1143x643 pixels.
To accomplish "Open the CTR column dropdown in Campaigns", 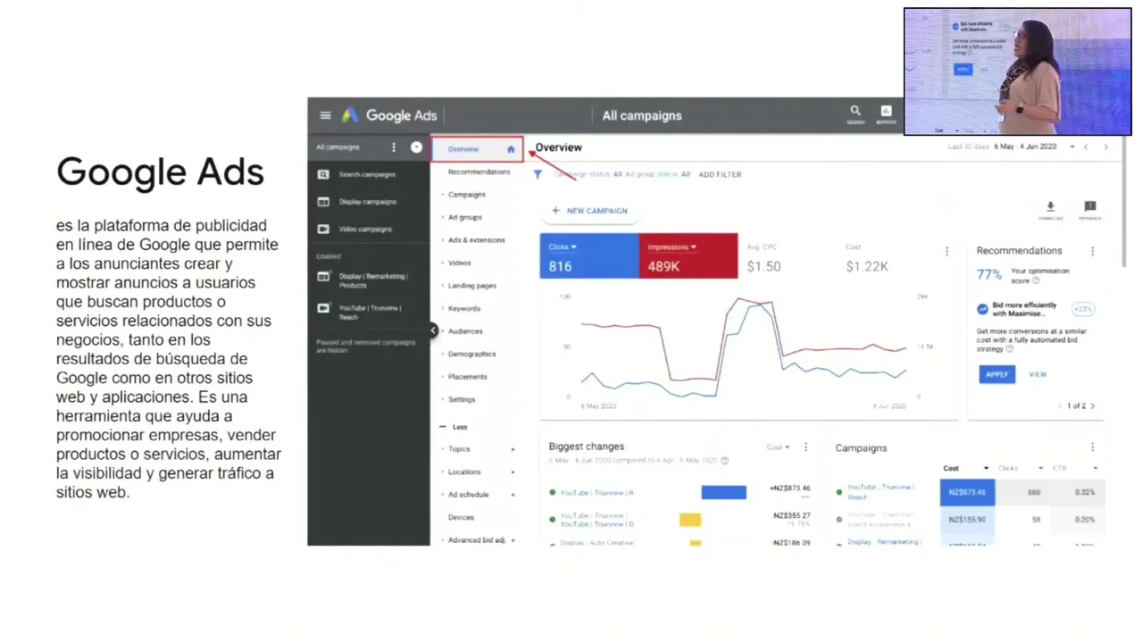I will tap(1095, 469).
